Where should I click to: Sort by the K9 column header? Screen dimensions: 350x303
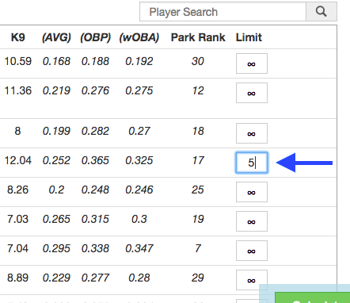click(18, 37)
